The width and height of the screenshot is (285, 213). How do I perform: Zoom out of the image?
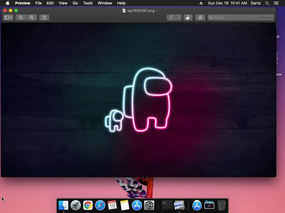tap(21, 17)
